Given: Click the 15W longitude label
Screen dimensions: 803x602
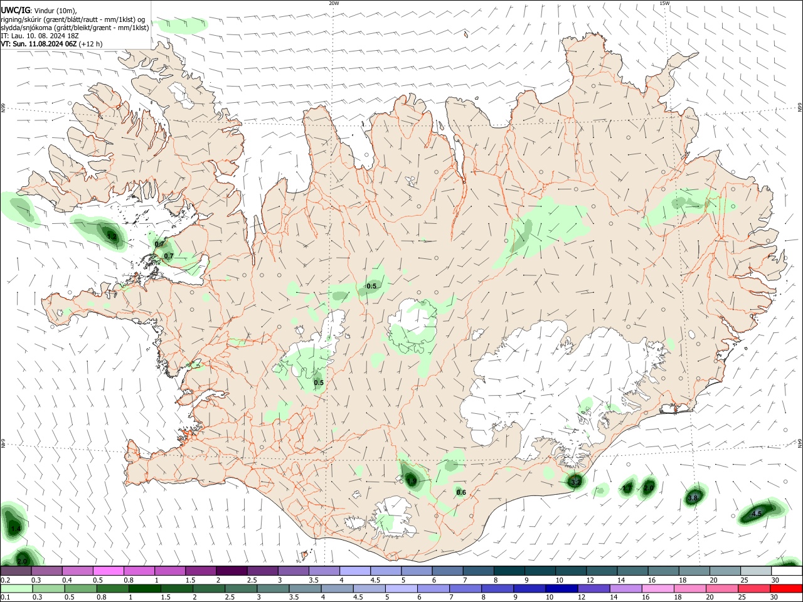Looking at the screenshot, I should point(664,3).
